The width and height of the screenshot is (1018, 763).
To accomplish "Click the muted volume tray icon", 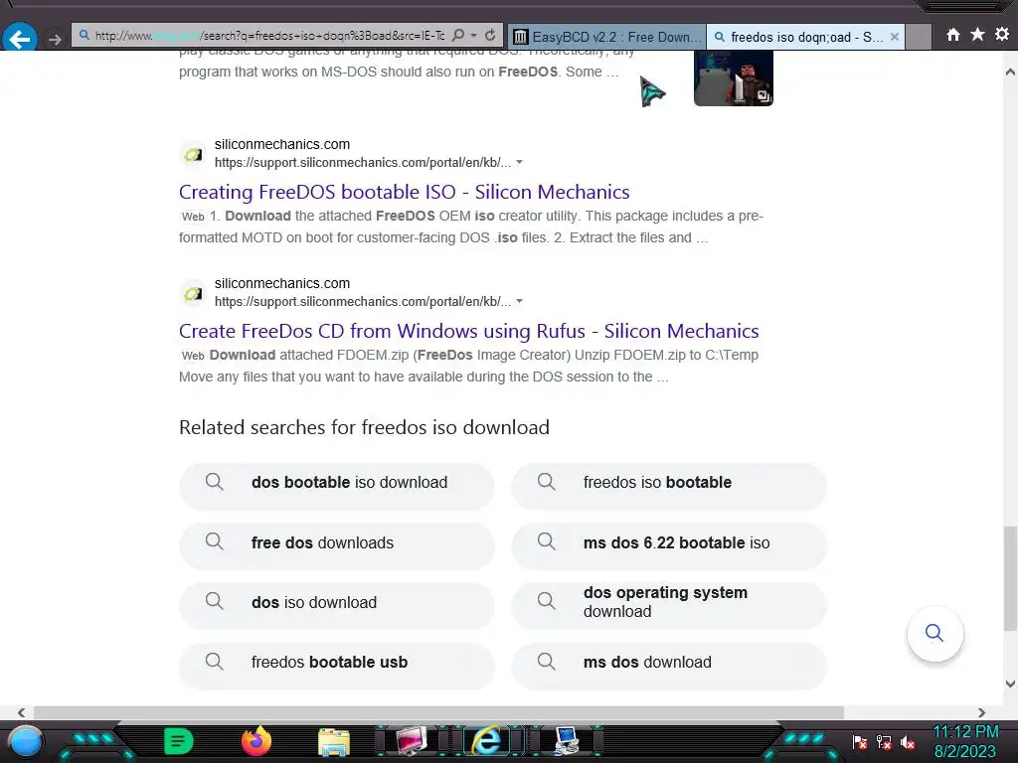I will [x=908, y=742].
